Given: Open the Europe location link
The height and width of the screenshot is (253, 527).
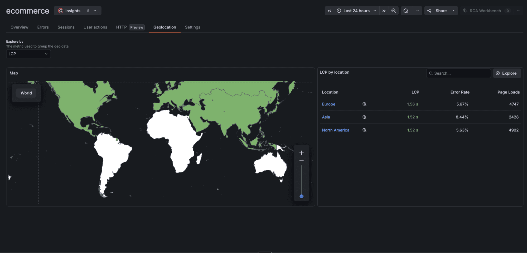Looking at the screenshot, I should pyautogui.click(x=328, y=104).
